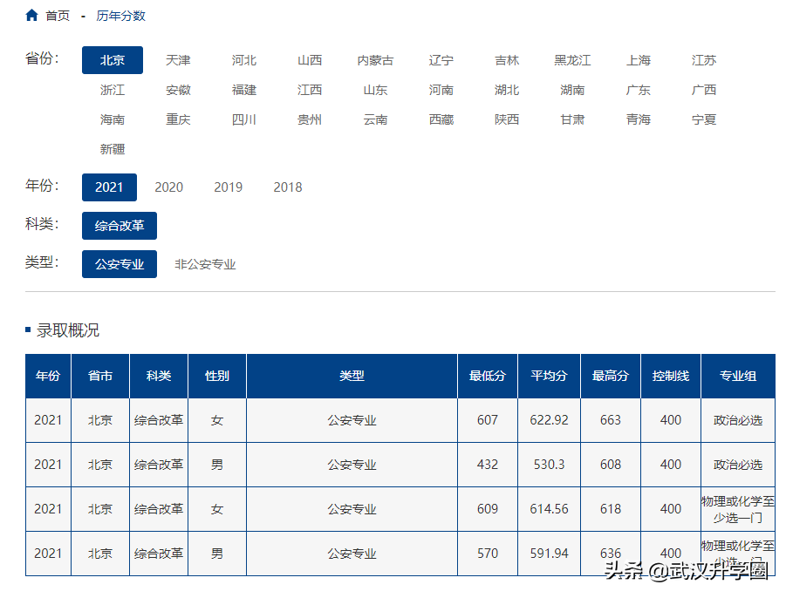This screenshot has width=786, height=598.
Task: Click the 432 minimum score cell
Action: point(488,465)
